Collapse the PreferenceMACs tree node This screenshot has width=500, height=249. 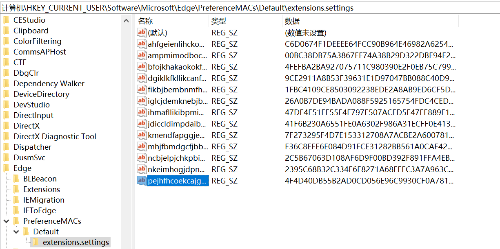pyautogui.click(x=6, y=221)
